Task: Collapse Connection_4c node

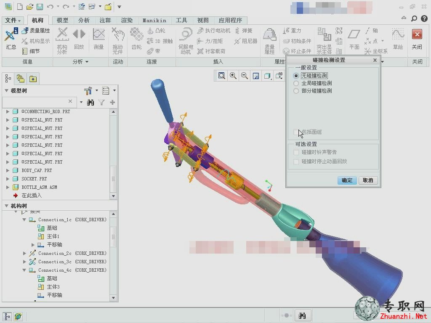Action: pyautogui.click(x=24, y=270)
